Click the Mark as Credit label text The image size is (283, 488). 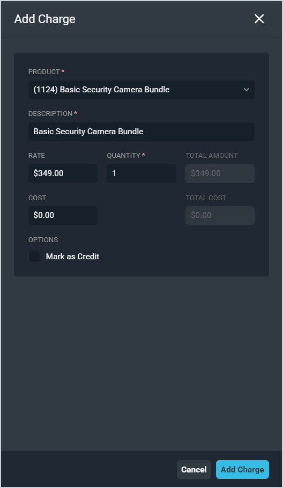coord(72,257)
